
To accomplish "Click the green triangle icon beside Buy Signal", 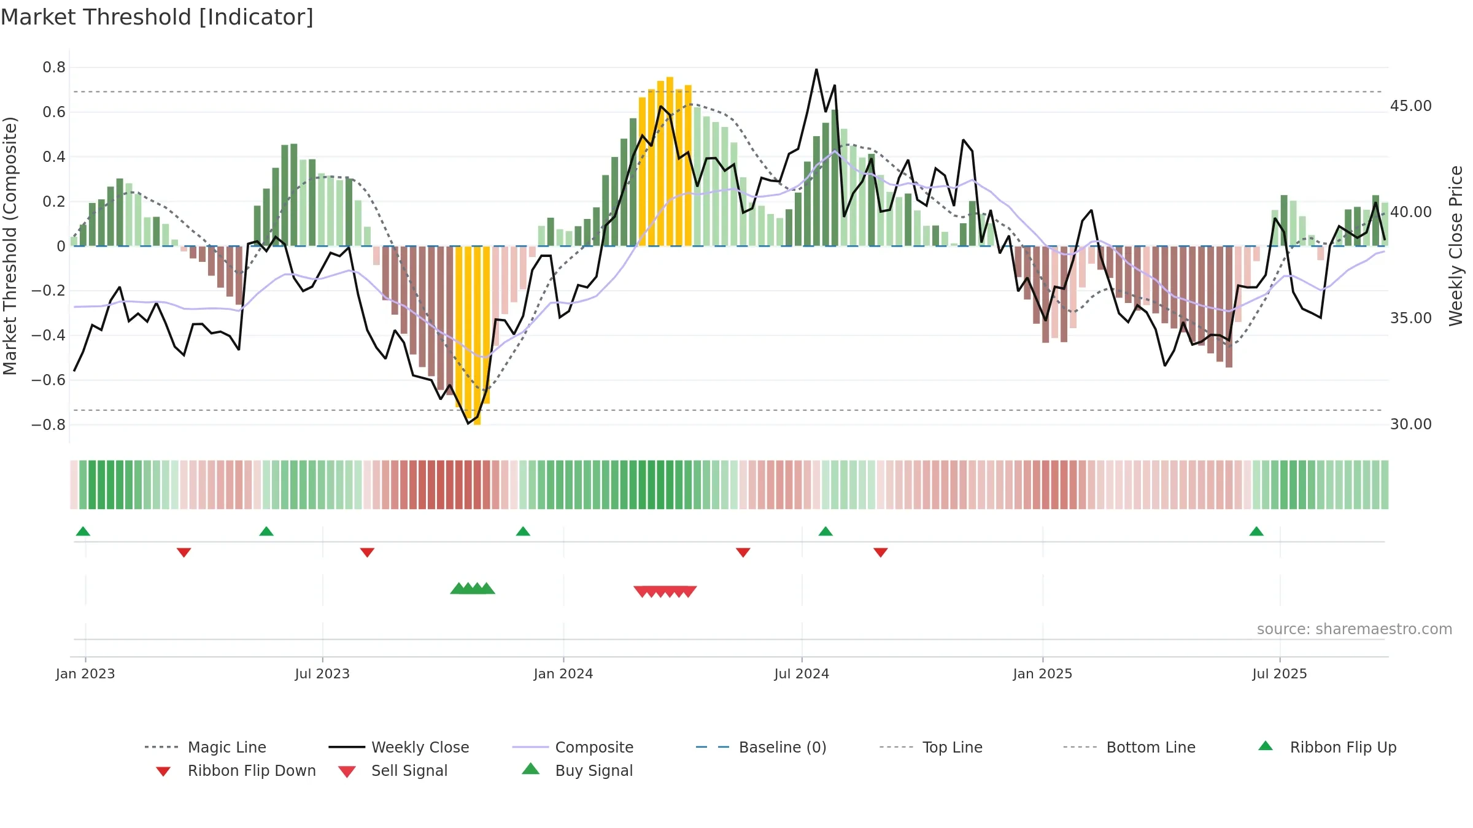I will 531,769.
